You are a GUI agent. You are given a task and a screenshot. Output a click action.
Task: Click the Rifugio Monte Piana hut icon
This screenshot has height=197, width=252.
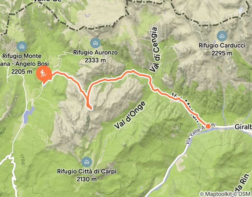pyautogui.click(x=22, y=46)
